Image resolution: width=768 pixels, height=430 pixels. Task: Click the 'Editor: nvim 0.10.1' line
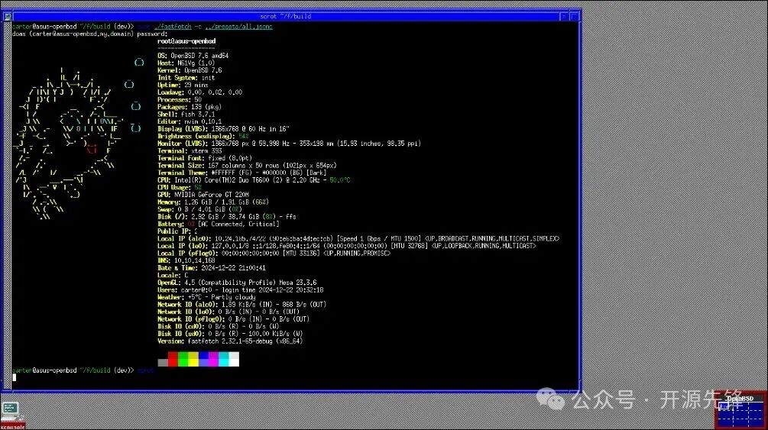tap(190, 121)
